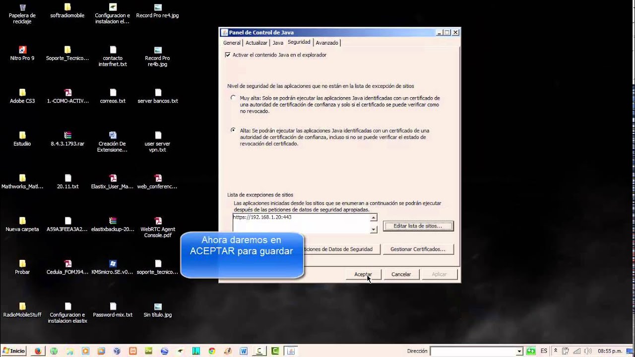Launch Dreamweaver from the taskbar
Screen dimensions: 635x357
(x=148, y=351)
